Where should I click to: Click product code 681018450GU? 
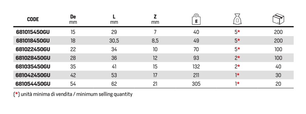33,41
